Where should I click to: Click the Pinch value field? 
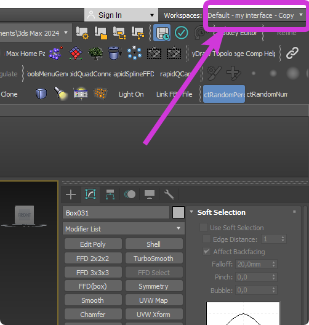point(254,277)
